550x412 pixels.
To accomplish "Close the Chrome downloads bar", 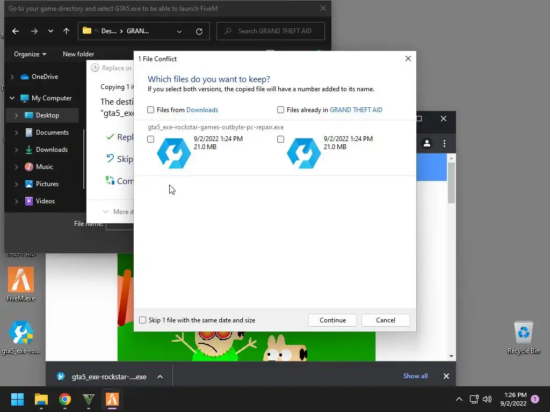I will pyautogui.click(x=446, y=376).
